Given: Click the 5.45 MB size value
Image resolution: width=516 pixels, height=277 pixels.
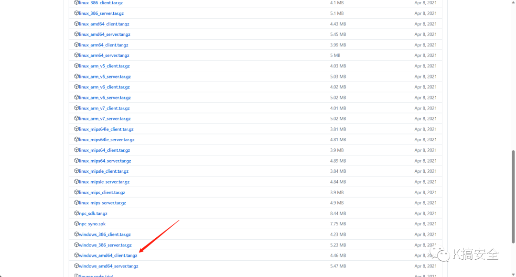Looking at the screenshot, I should point(338,34).
